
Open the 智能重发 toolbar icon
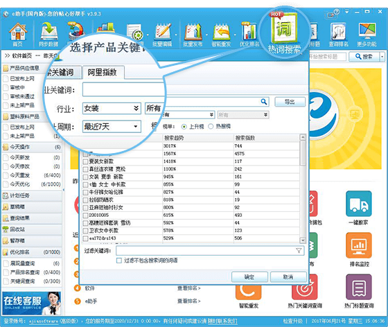coord(221,35)
